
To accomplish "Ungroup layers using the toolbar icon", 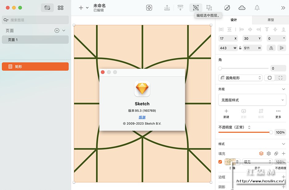I will pos(209,8).
